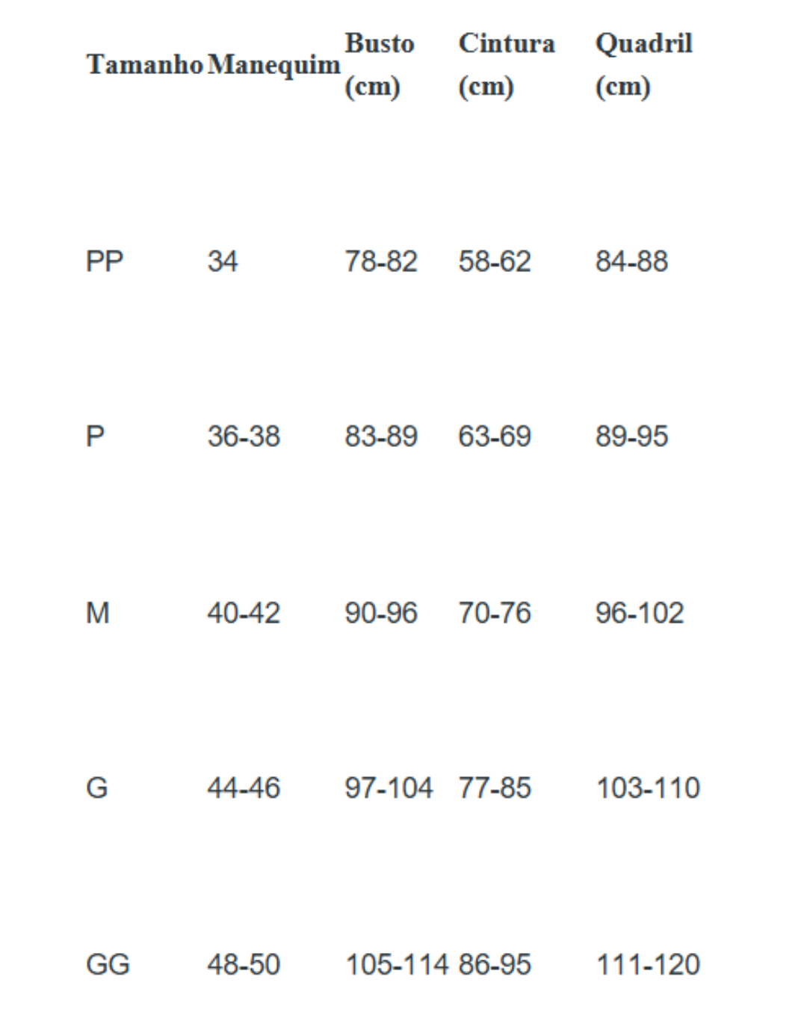Select the Busto (cm) header
Image resolution: width=807 pixels, height=1009 pixels.
click(x=379, y=64)
